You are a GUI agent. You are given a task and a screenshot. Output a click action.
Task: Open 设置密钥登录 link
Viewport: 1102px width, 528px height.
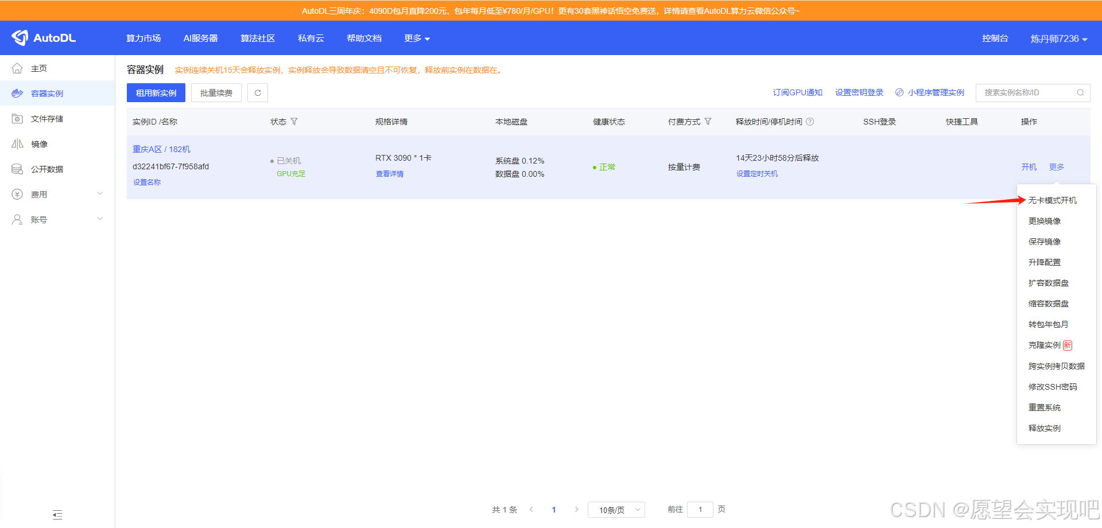tap(859, 92)
